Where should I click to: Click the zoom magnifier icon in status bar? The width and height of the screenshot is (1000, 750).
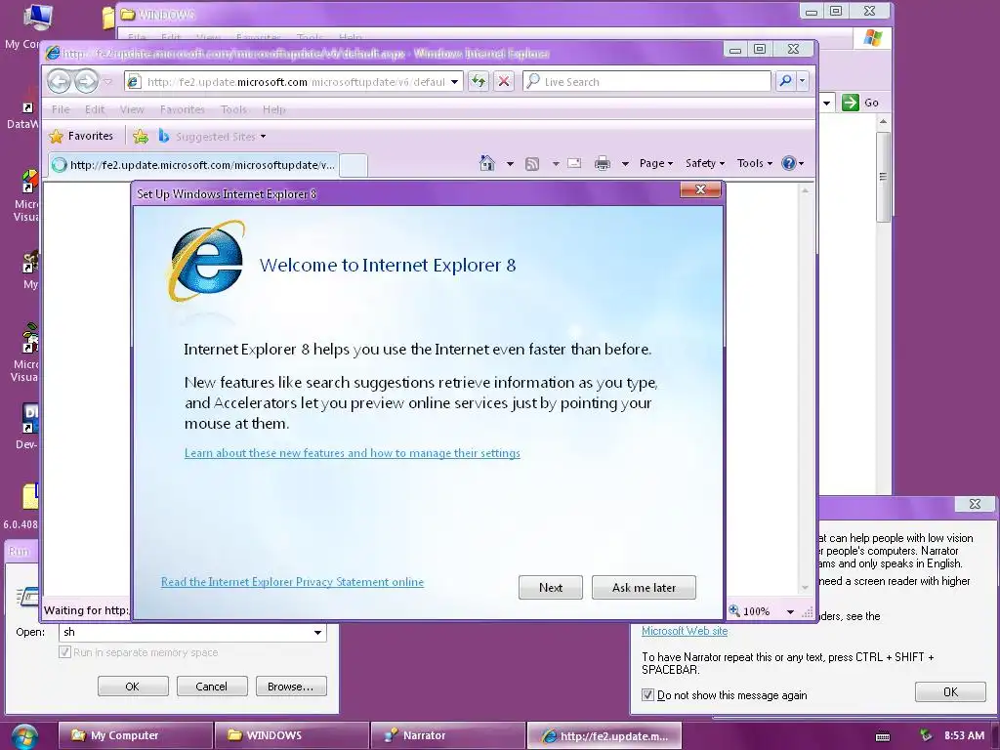(734, 611)
